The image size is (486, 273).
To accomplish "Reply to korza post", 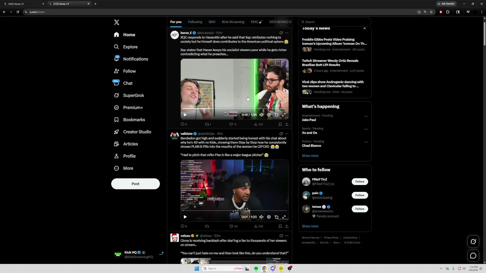I will coord(184,124).
